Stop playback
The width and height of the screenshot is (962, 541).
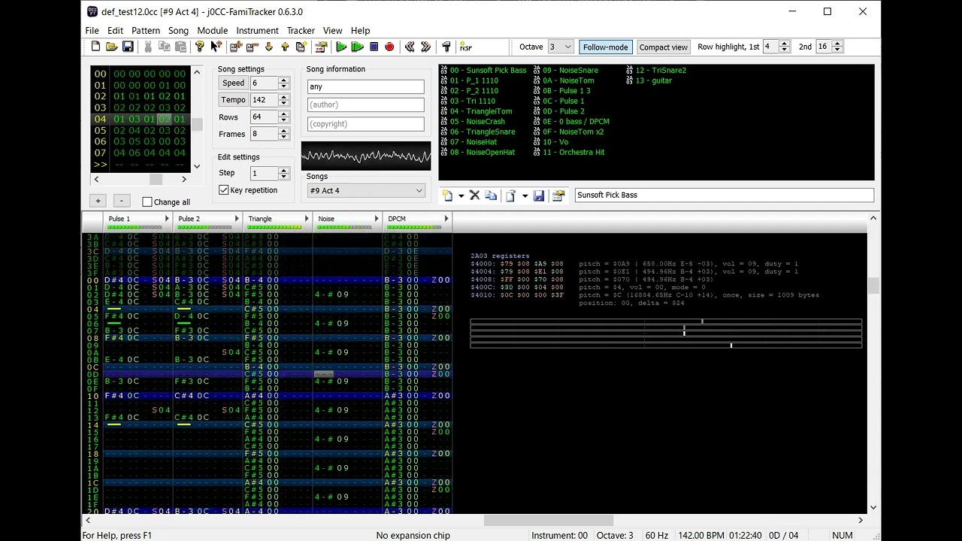(374, 47)
